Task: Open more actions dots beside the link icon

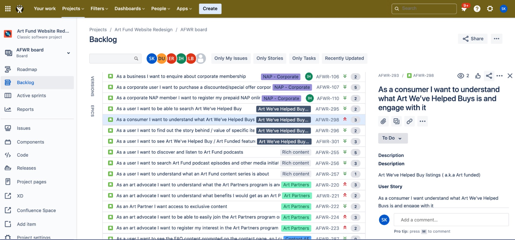Action: pos(423,121)
